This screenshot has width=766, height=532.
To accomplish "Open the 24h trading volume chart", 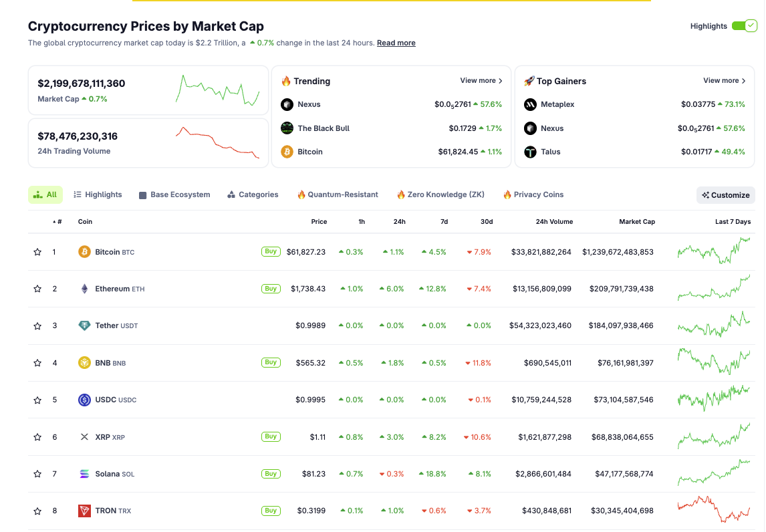I will [217, 142].
